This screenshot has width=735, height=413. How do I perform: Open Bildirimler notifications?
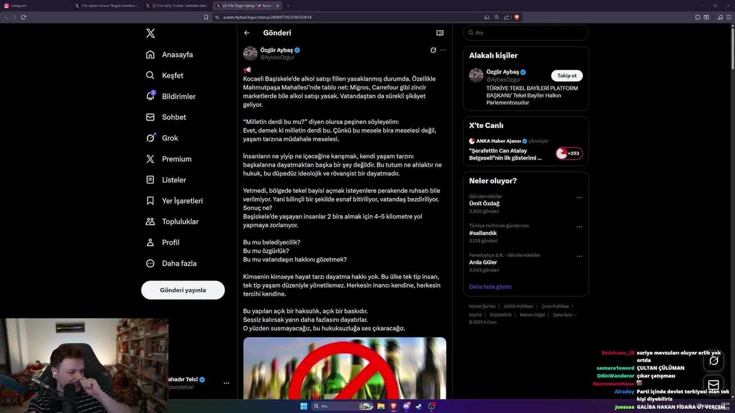click(x=171, y=96)
